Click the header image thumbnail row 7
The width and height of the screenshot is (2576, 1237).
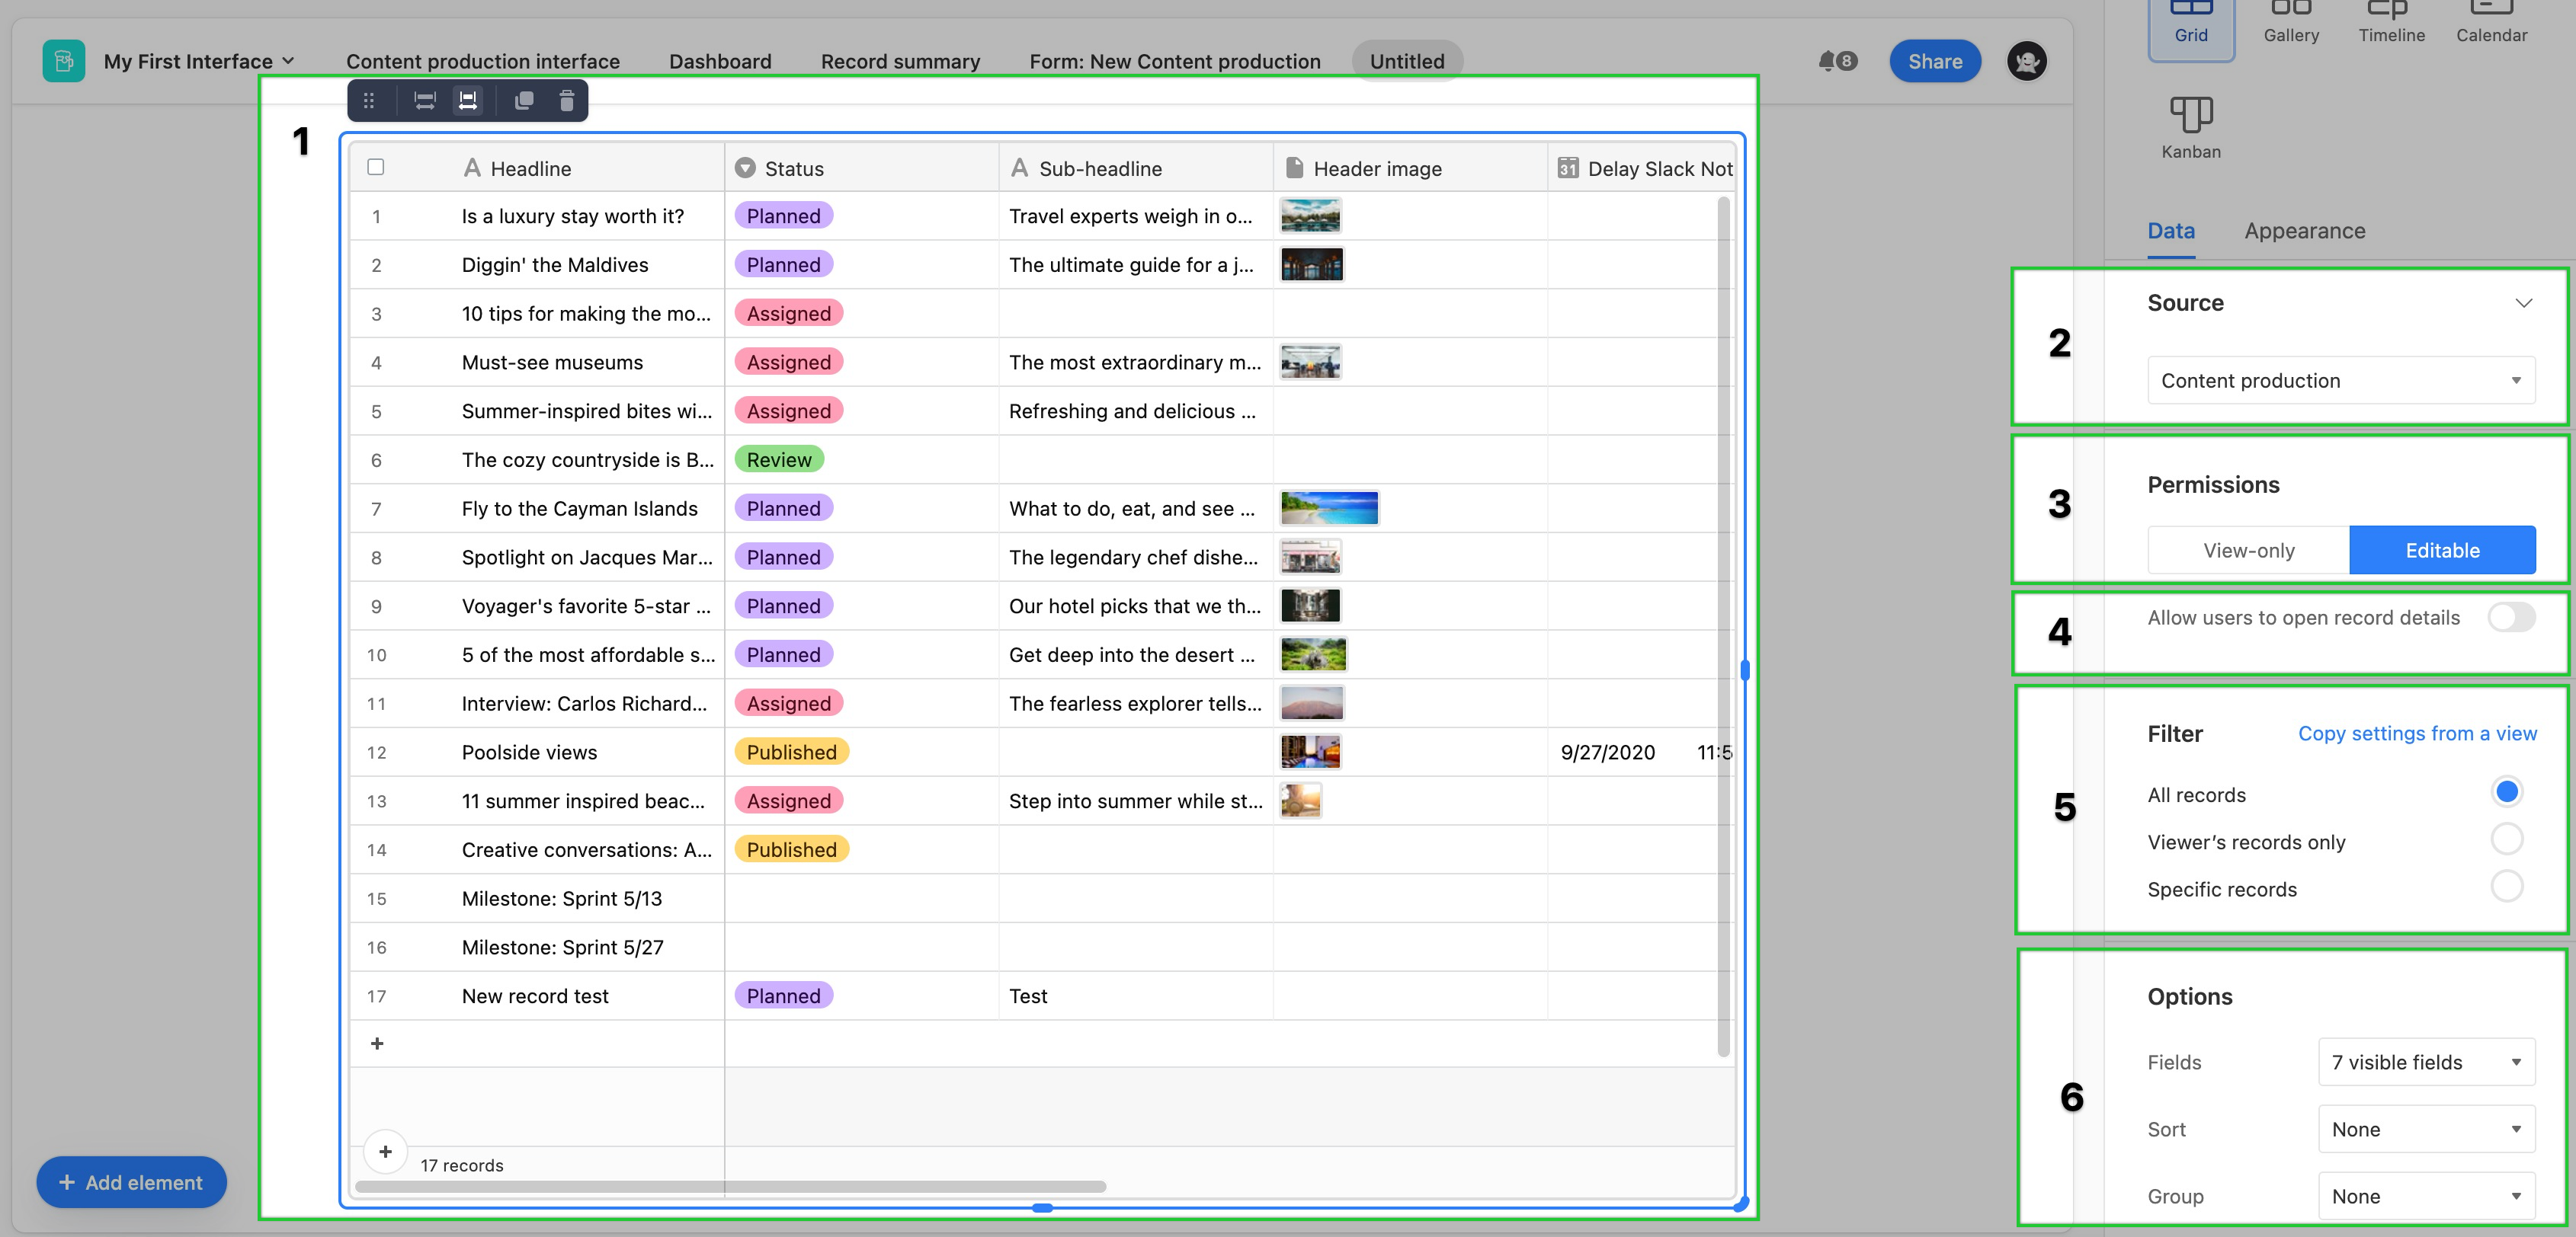point(1312,507)
